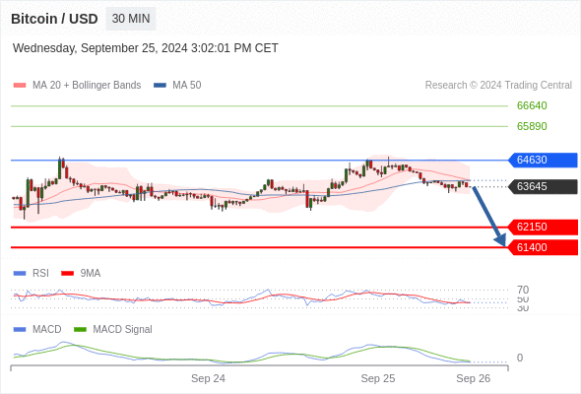The width and height of the screenshot is (581, 394).
Task: Toggle the RSI legend entry
Action: tap(32, 273)
